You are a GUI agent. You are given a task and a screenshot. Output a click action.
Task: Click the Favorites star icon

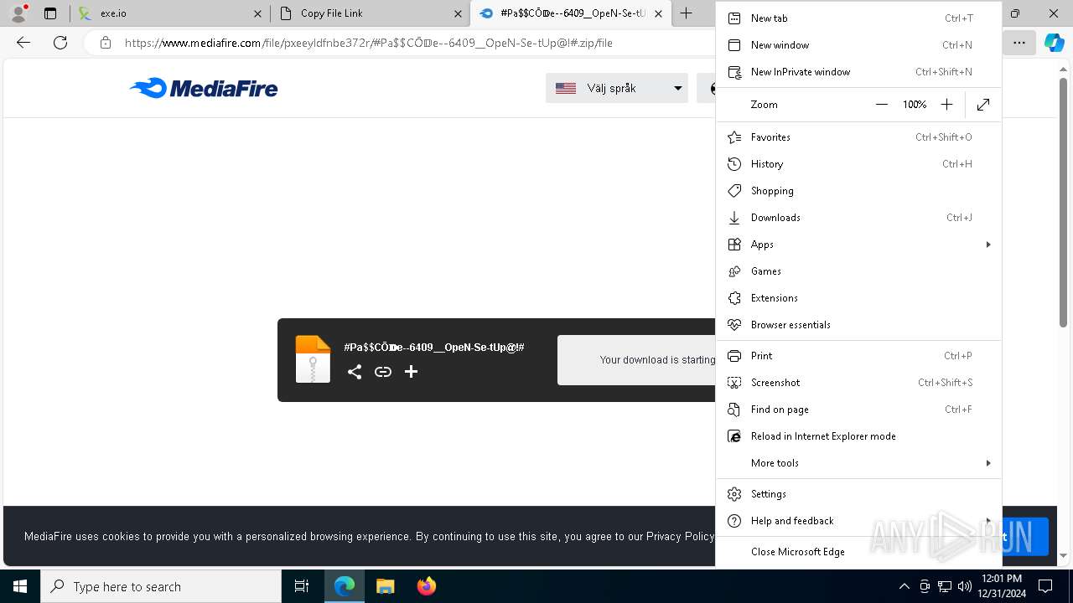pyautogui.click(x=734, y=137)
